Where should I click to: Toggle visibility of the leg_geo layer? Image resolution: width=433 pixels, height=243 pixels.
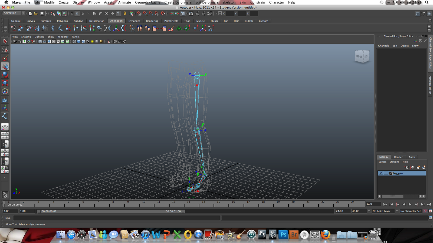click(381, 173)
